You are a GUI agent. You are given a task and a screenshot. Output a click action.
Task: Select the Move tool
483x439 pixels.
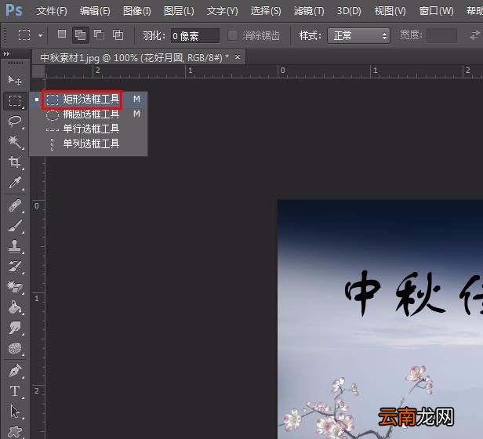click(14, 80)
